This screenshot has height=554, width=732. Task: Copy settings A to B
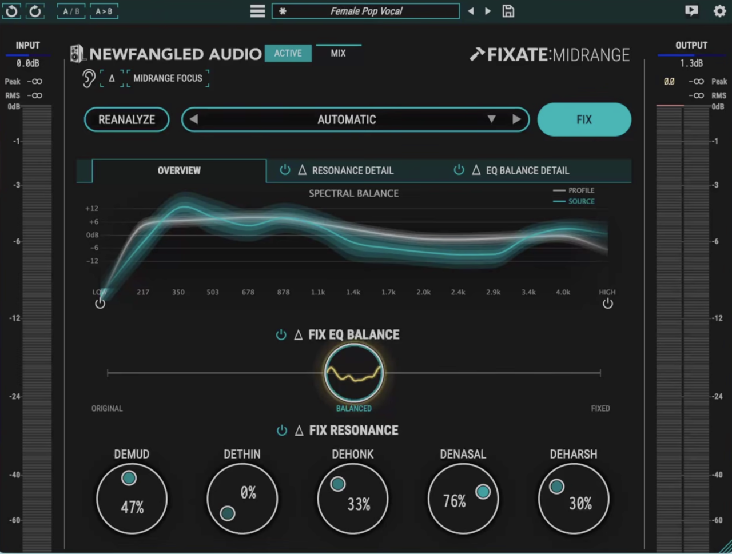104,11
